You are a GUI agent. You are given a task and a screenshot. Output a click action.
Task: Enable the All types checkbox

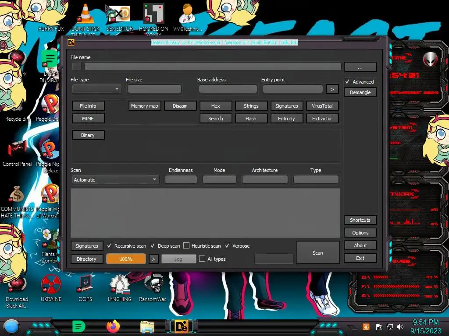tap(202, 259)
